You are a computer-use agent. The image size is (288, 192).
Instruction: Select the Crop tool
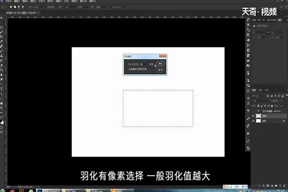(x=1, y=36)
